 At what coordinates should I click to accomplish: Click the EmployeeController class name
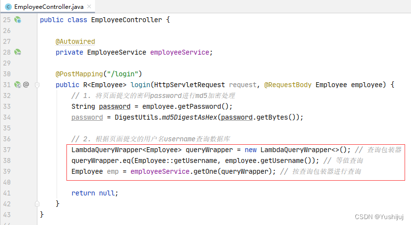pos(126,20)
